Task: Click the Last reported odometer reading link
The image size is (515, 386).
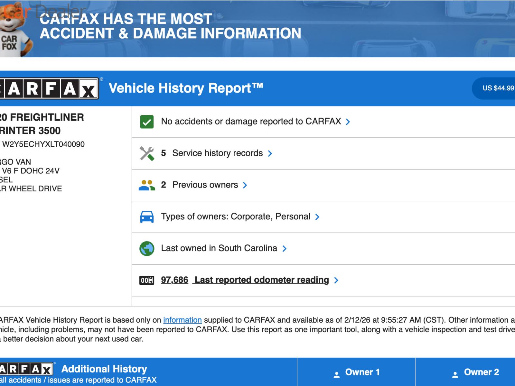Action: coord(261,280)
